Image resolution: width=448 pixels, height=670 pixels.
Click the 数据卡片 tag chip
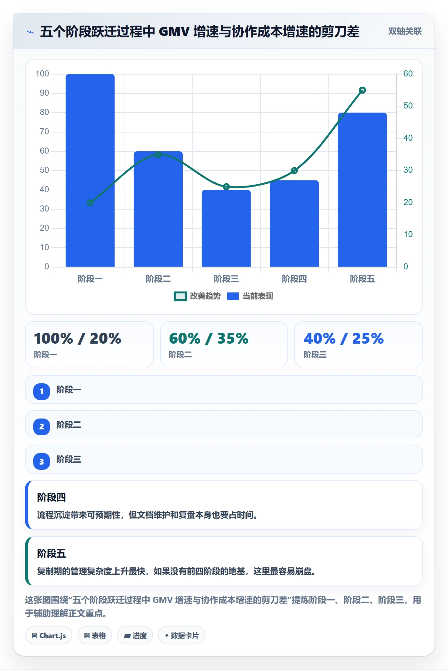pos(182,635)
